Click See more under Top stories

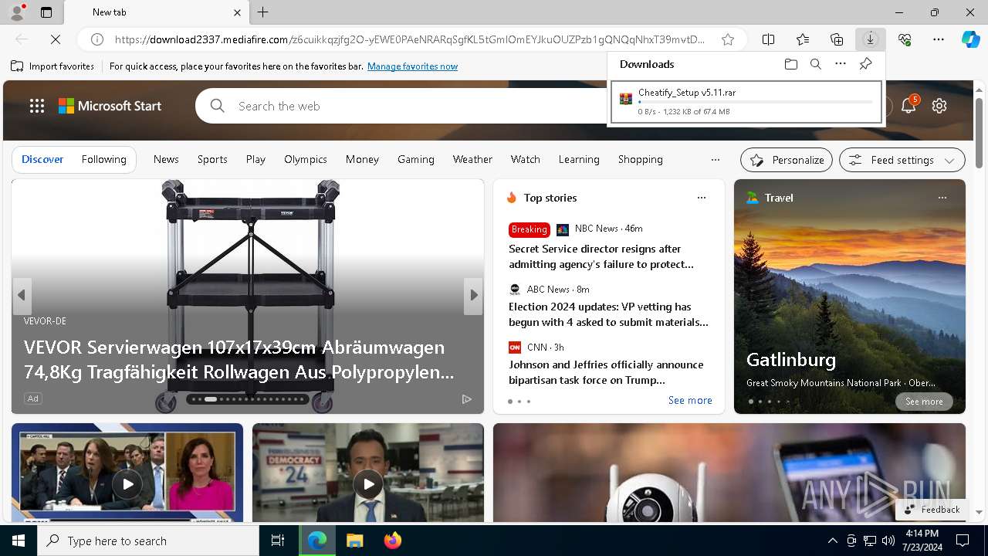tap(690, 400)
